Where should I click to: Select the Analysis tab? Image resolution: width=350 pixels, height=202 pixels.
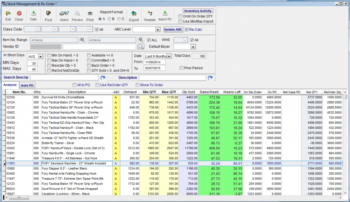pyautogui.click(x=9, y=85)
